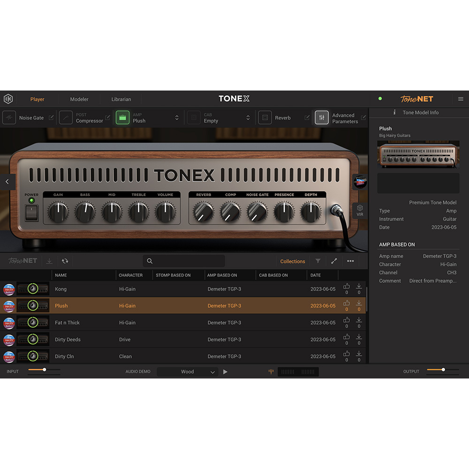Like the Kong tone model
This screenshot has width=469, height=469.
pyautogui.click(x=347, y=286)
